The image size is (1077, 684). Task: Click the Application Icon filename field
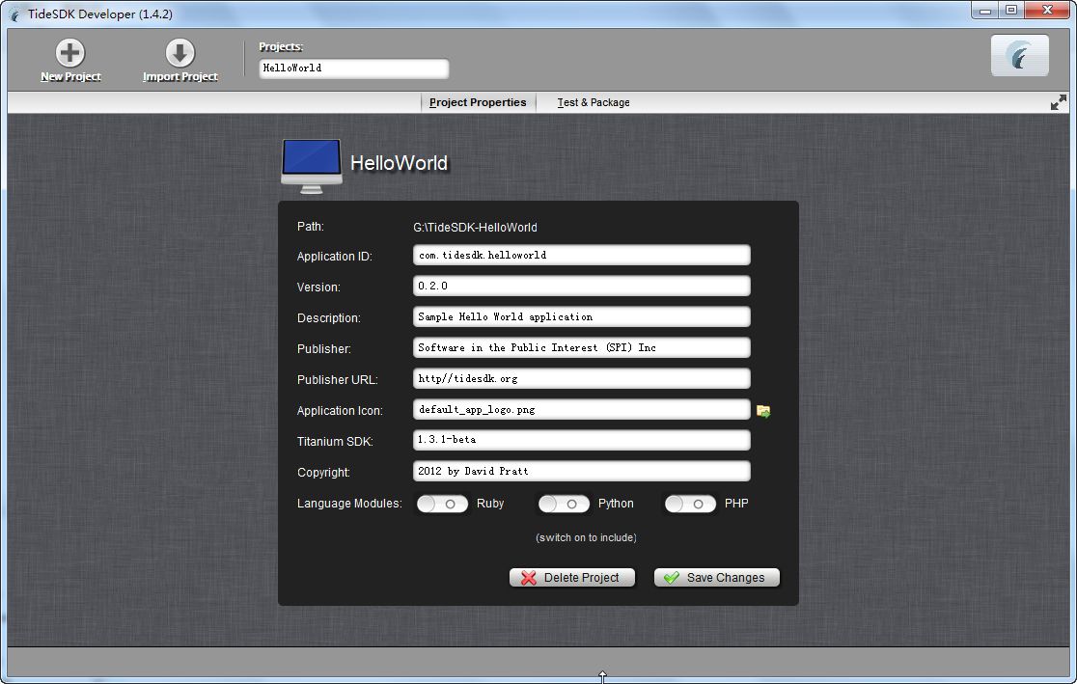point(581,409)
